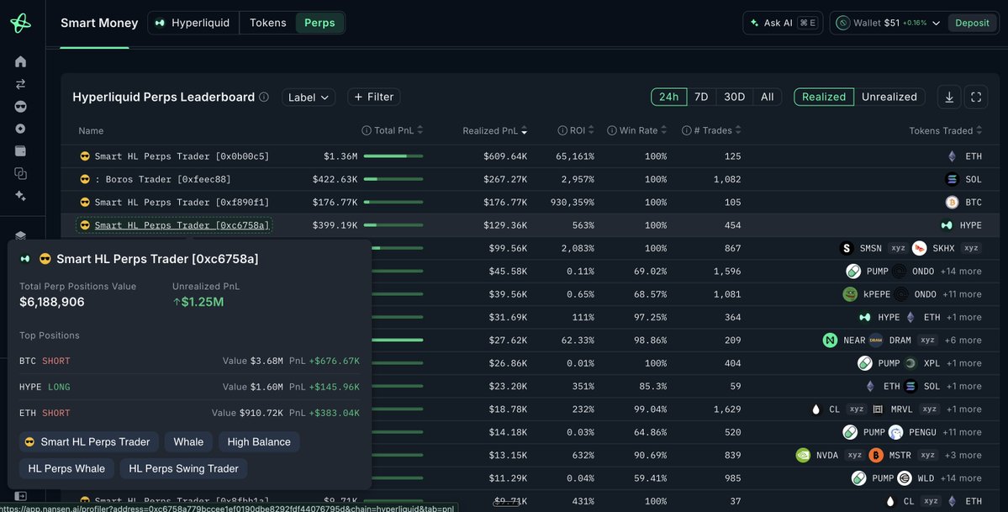Click the info icon next to # Trades
Screen dimensions: 1008x512
tap(687, 130)
